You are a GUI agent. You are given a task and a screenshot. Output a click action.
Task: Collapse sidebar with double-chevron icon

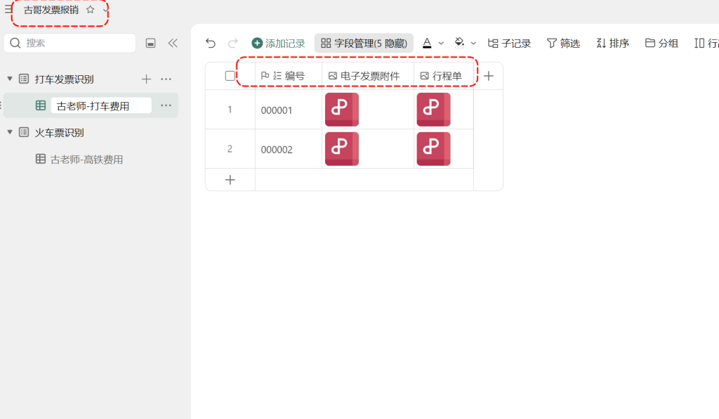pos(173,43)
